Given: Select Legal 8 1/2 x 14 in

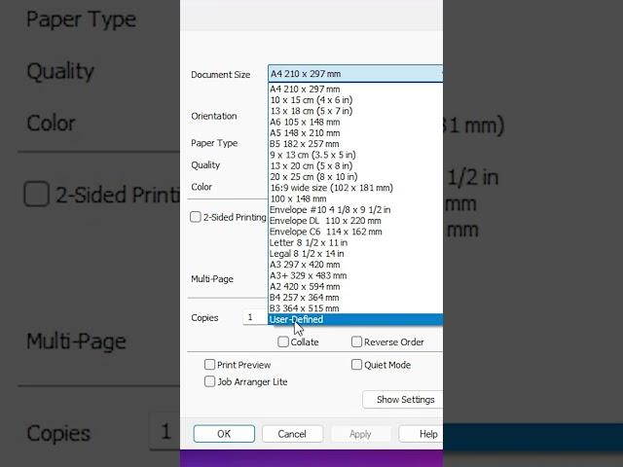Looking at the screenshot, I should [x=355, y=254].
